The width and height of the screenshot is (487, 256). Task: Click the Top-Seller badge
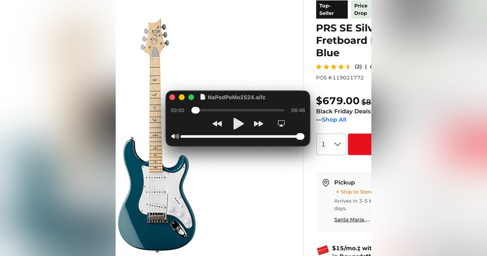332,9
